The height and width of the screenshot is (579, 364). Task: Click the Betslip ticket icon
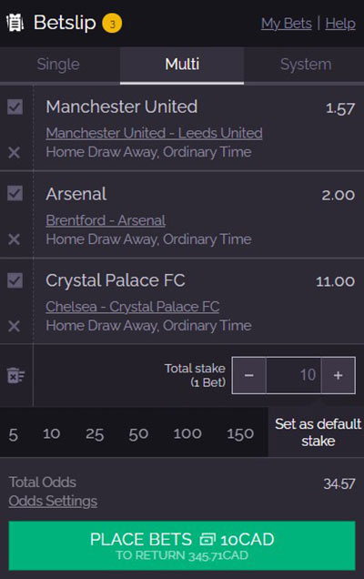pos(15,23)
